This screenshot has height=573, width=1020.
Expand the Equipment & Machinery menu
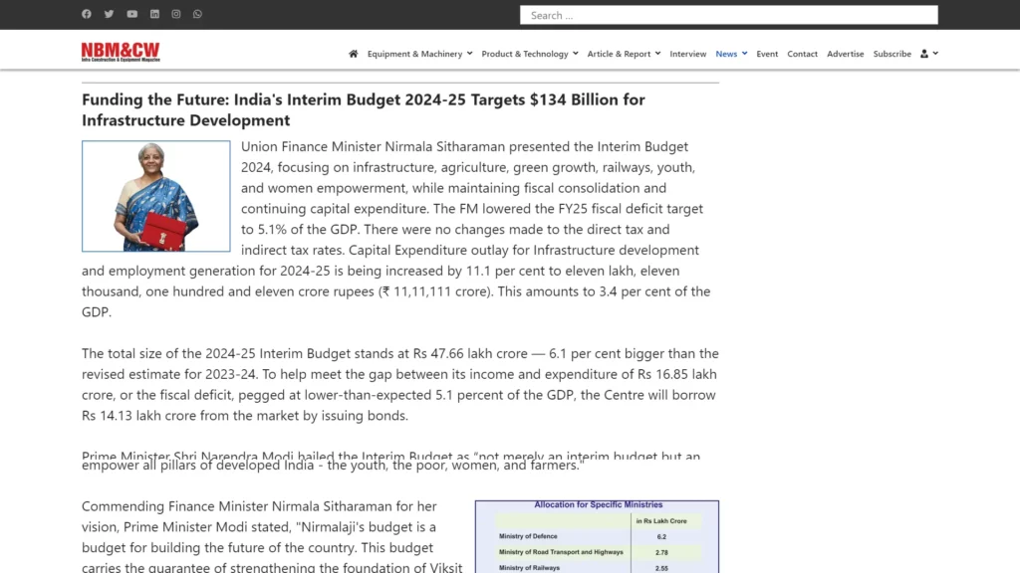tap(419, 54)
